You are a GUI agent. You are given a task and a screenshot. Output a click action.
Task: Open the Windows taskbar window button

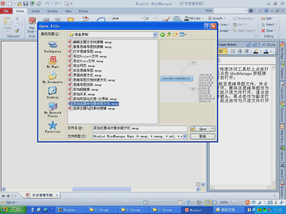[70, 210]
